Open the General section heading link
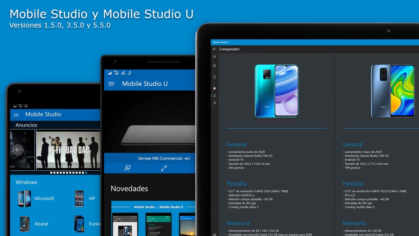419x236 pixels. click(x=236, y=144)
